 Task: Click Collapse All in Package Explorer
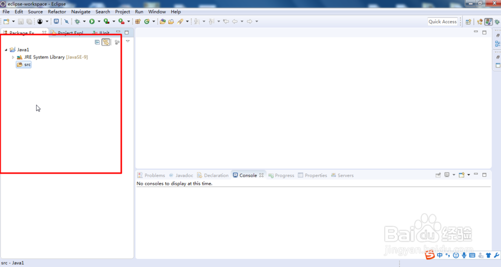(x=97, y=42)
